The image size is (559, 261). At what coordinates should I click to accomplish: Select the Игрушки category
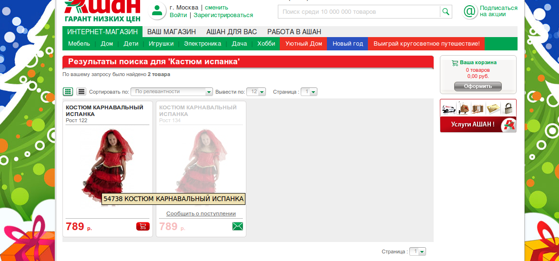pos(161,44)
